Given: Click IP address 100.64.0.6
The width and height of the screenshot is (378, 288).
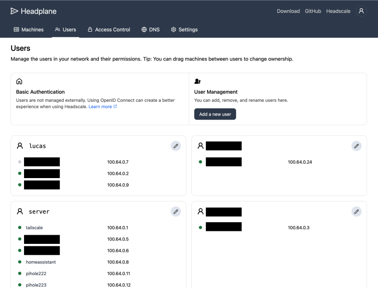Looking at the screenshot, I should (x=118, y=251).
